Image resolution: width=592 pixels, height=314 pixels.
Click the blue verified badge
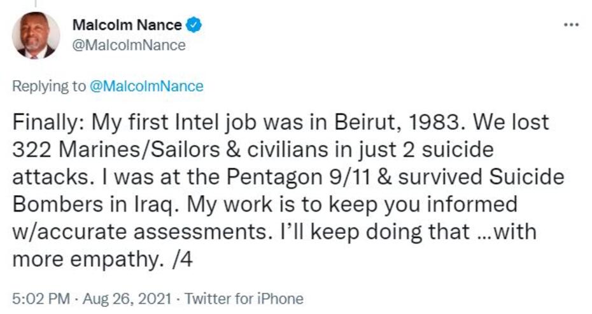[x=195, y=25]
